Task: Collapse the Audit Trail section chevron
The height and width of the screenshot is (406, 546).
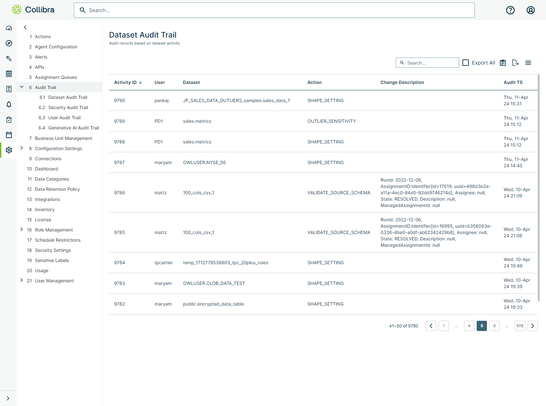Action: pos(22,87)
